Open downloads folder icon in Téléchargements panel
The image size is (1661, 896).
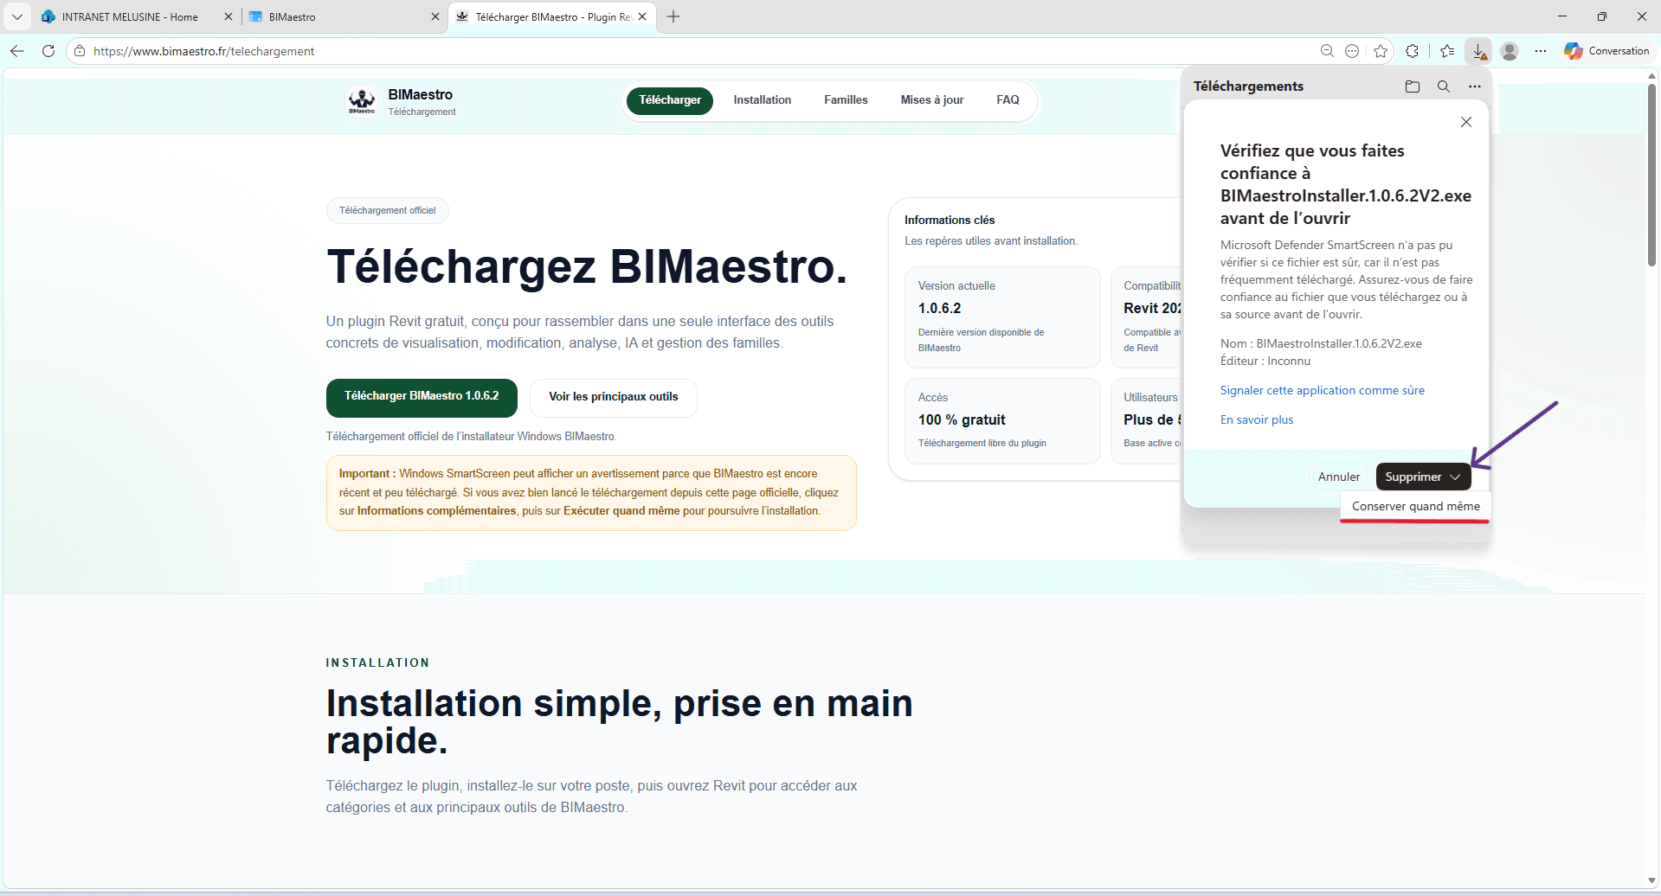tap(1413, 86)
